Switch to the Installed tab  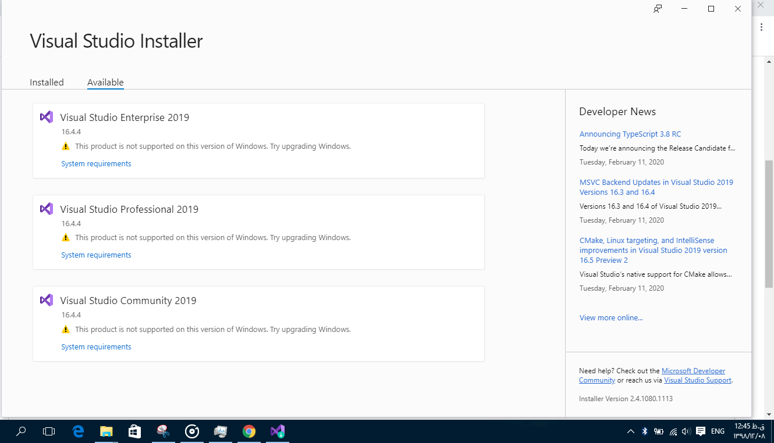click(47, 83)
